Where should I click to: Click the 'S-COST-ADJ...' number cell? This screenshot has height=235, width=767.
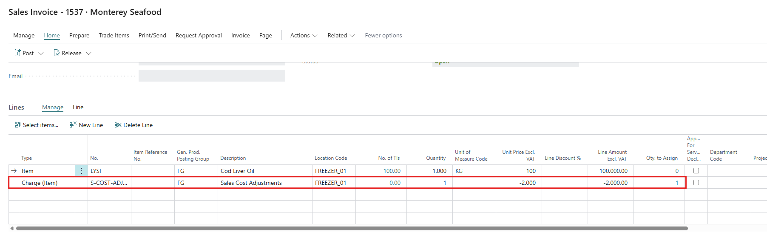(109, 183)
